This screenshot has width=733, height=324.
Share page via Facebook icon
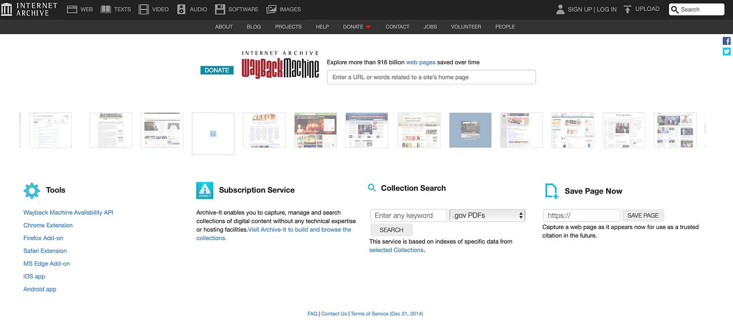[726, 41]
